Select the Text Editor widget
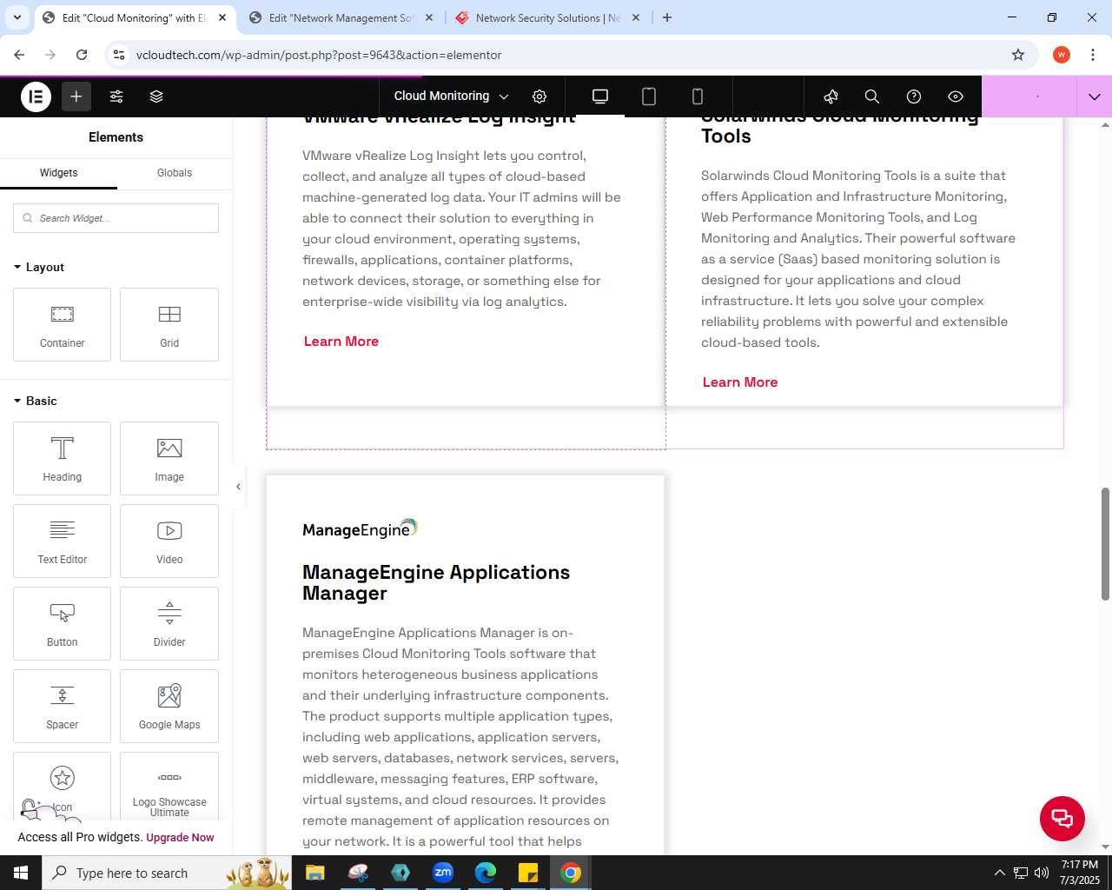This screenshot has height=890, width=1112. point(62,541)
